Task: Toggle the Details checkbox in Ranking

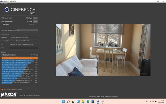Action: pos(37,55)
